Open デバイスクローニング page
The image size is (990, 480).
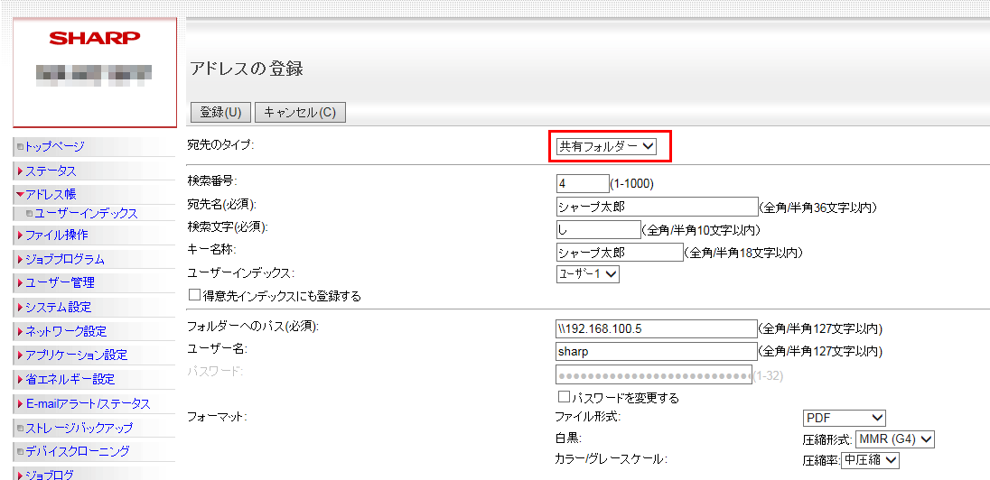pos(77,451)
